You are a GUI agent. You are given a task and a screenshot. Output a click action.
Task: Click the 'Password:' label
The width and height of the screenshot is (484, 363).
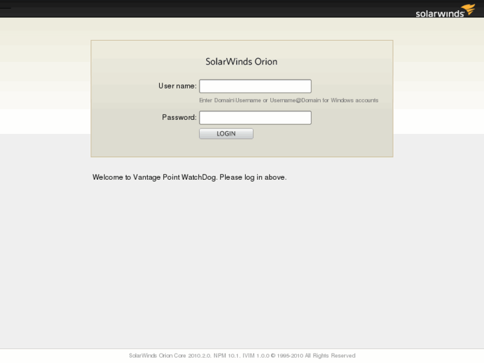tap(179, 117)
